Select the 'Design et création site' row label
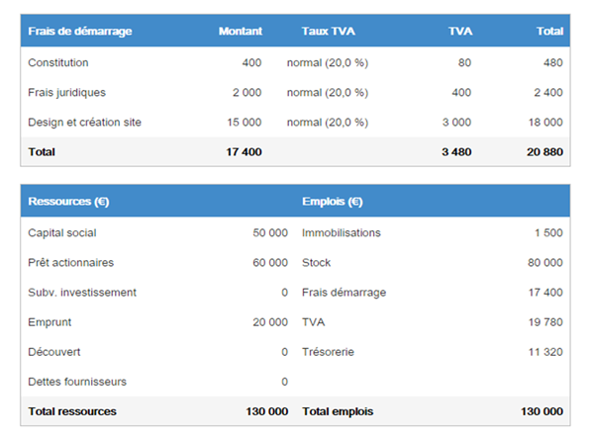This screenshot has width=594, height=435. 84,123
